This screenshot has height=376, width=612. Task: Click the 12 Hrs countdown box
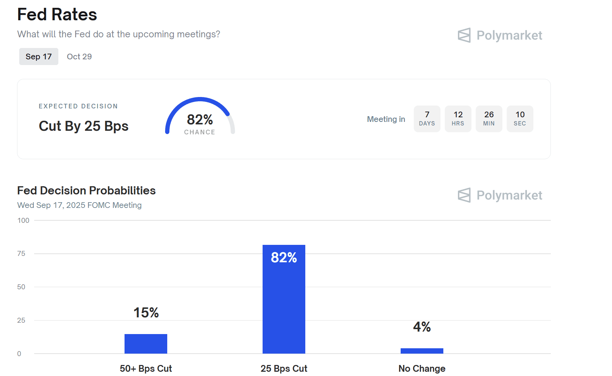coord(458,119)
